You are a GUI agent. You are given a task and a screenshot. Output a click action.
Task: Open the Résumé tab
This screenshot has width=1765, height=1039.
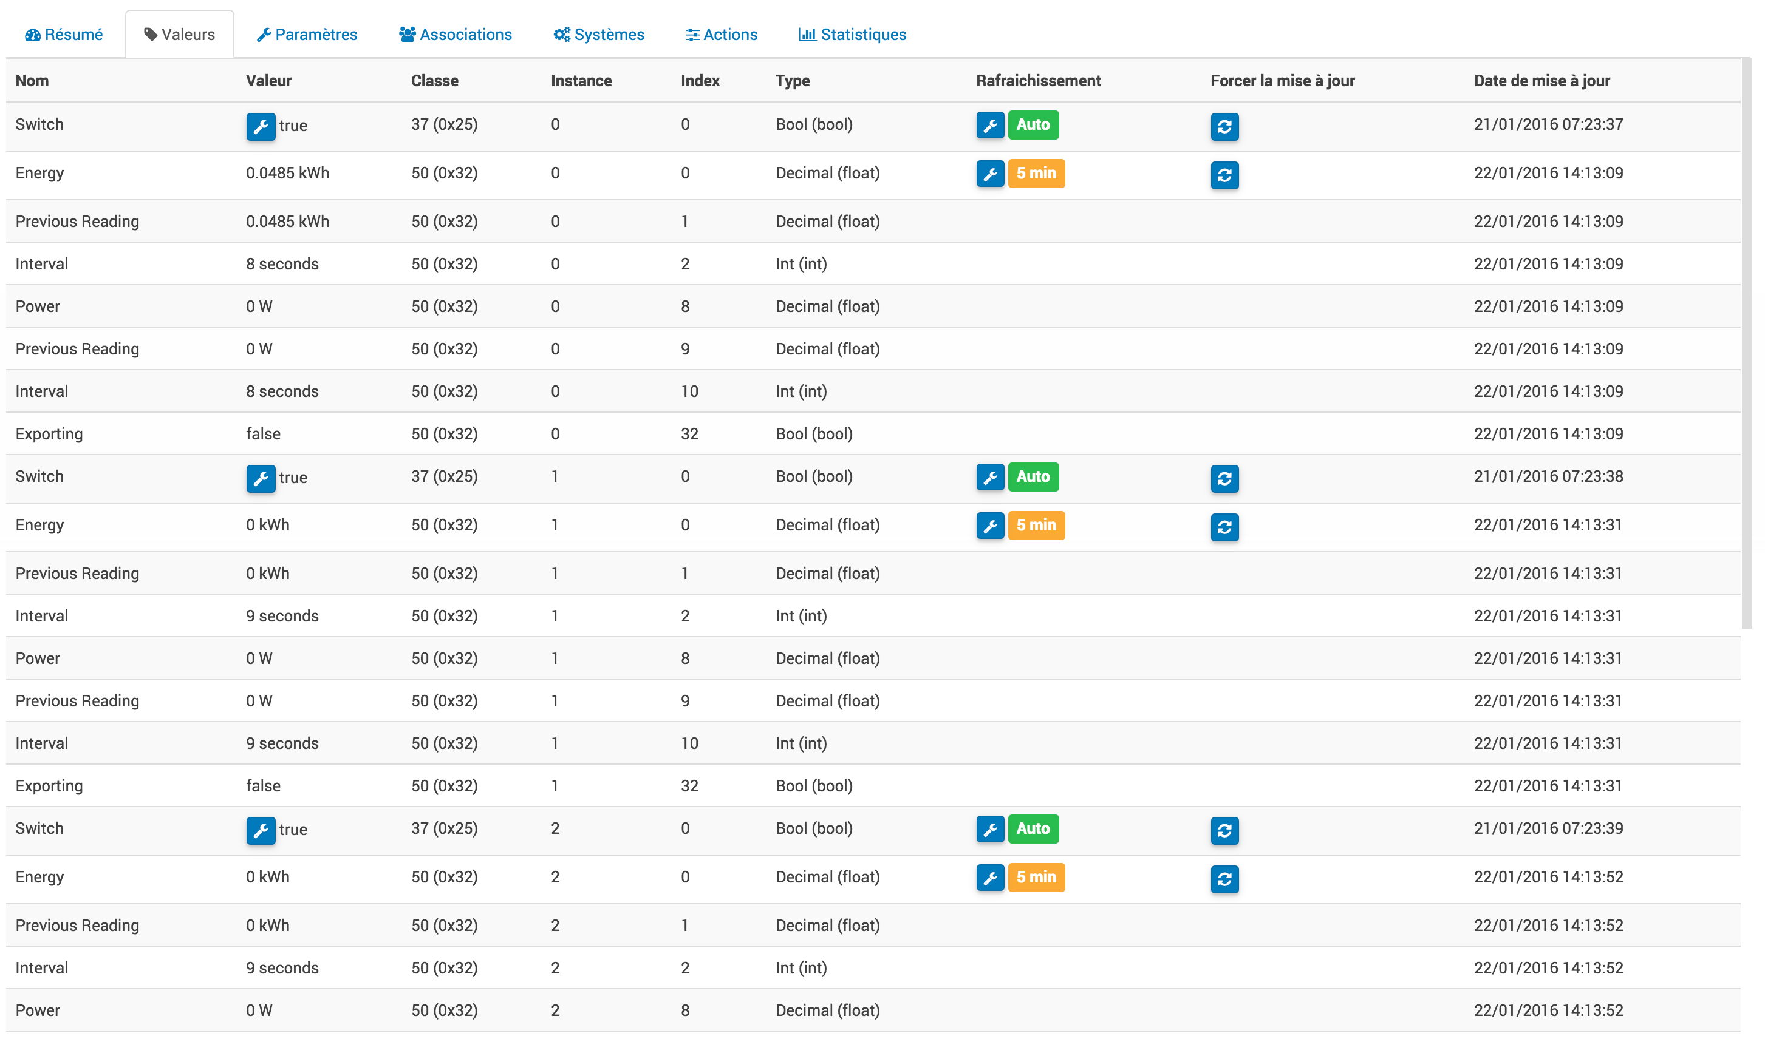click(x=64, y=35)
